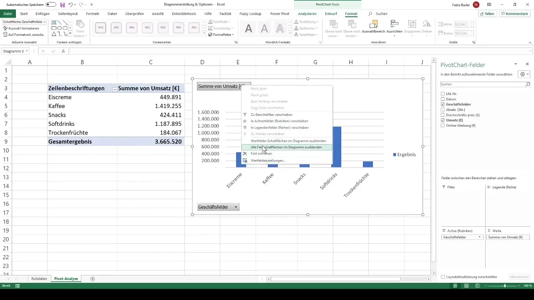Expand the shape styles gallery
Screen dimensions: 534x300
[204, 34]
